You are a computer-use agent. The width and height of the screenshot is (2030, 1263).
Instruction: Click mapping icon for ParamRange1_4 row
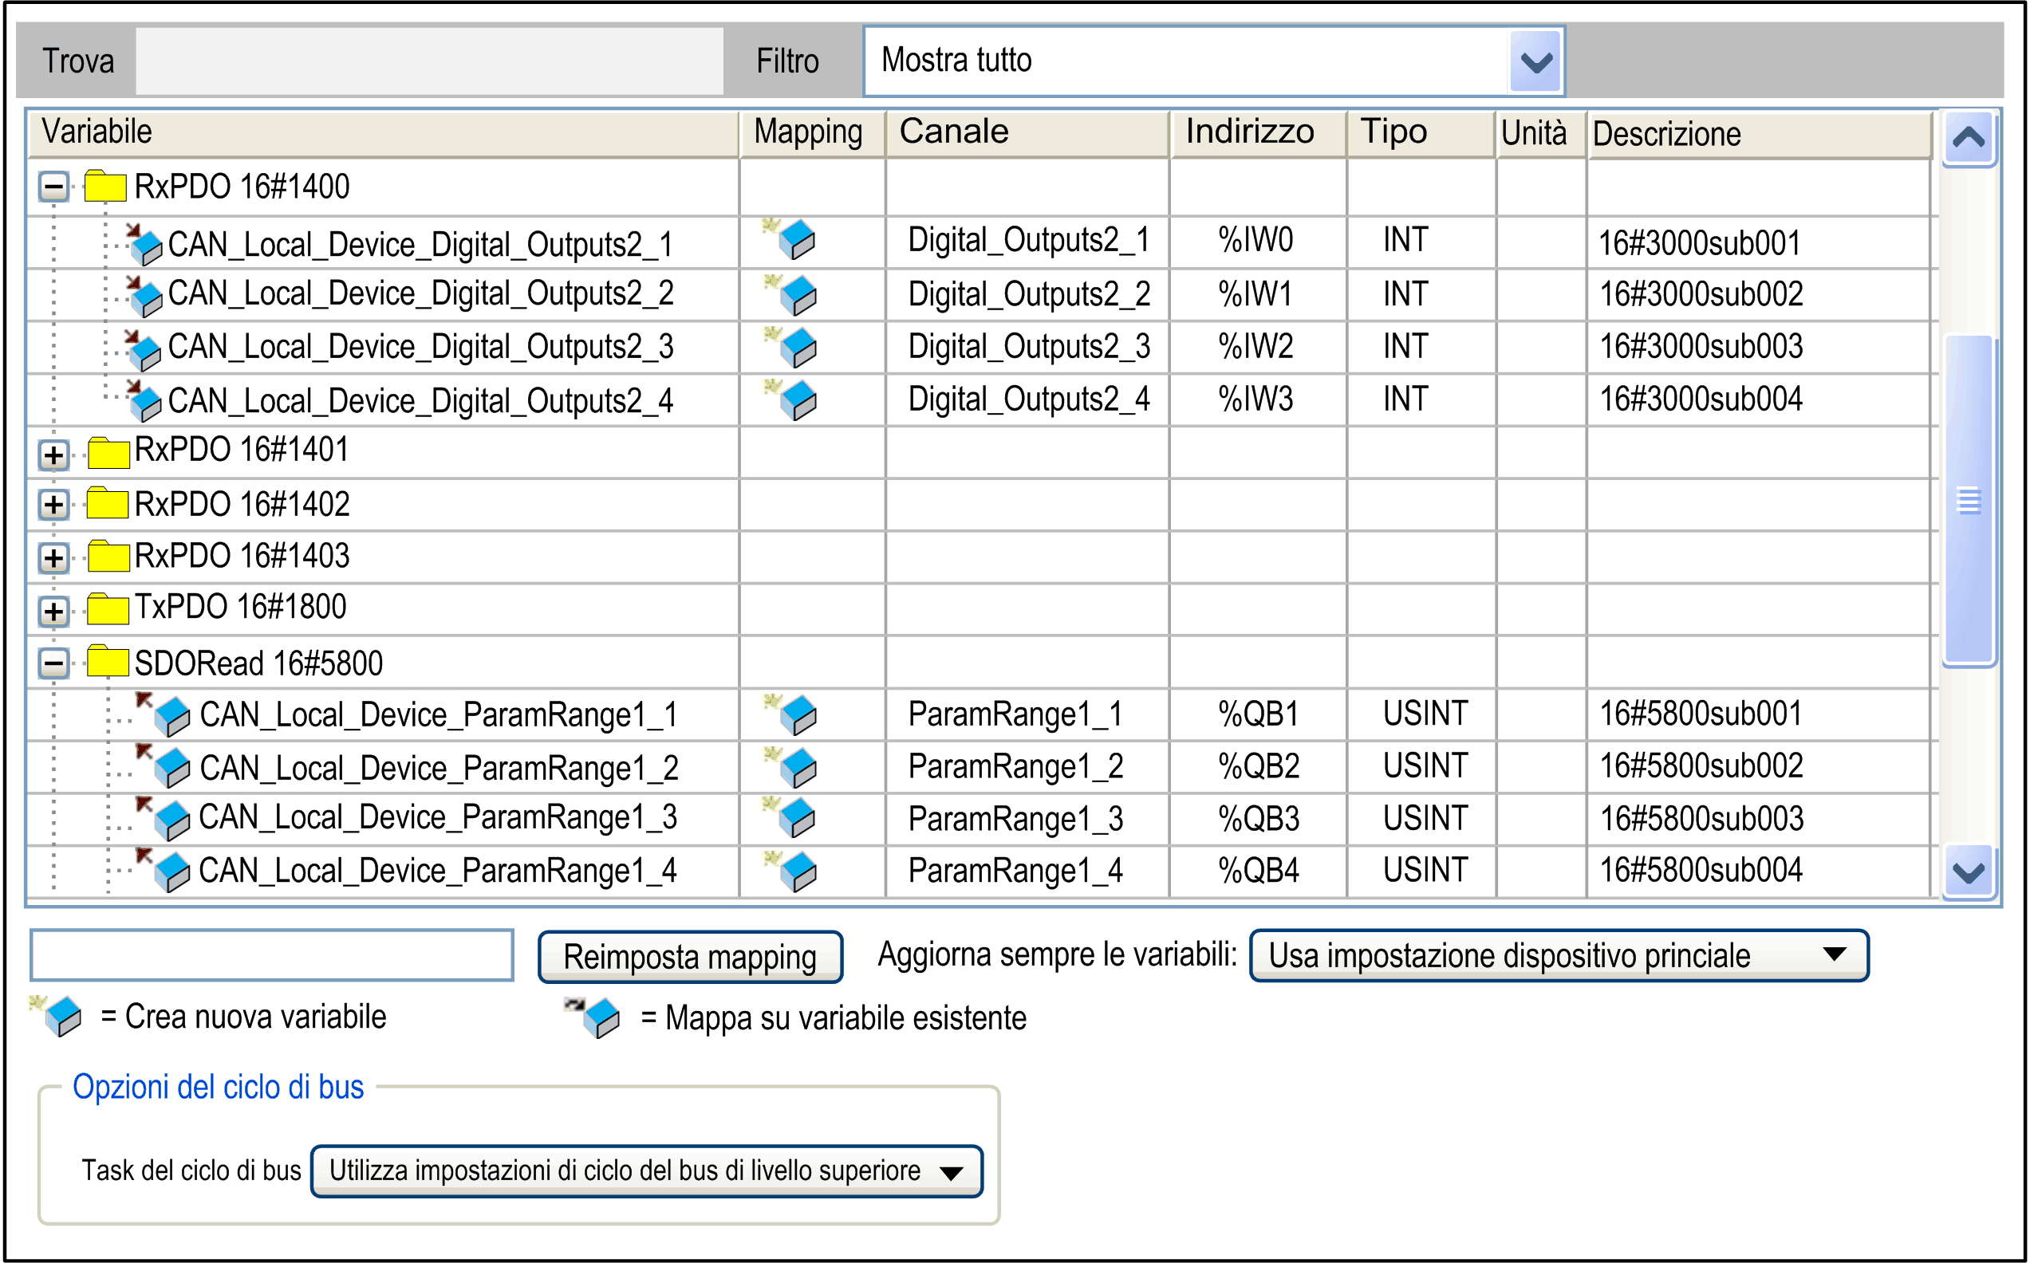click(x=794, y=871)
